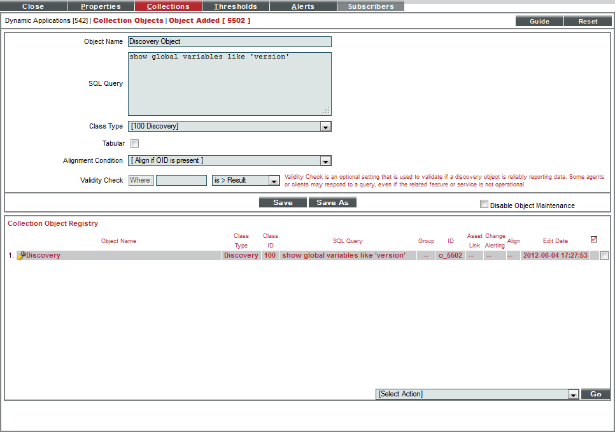The image size is (615, 432).
Task: Select the Collections tab
Action: (x=168, y=6)
